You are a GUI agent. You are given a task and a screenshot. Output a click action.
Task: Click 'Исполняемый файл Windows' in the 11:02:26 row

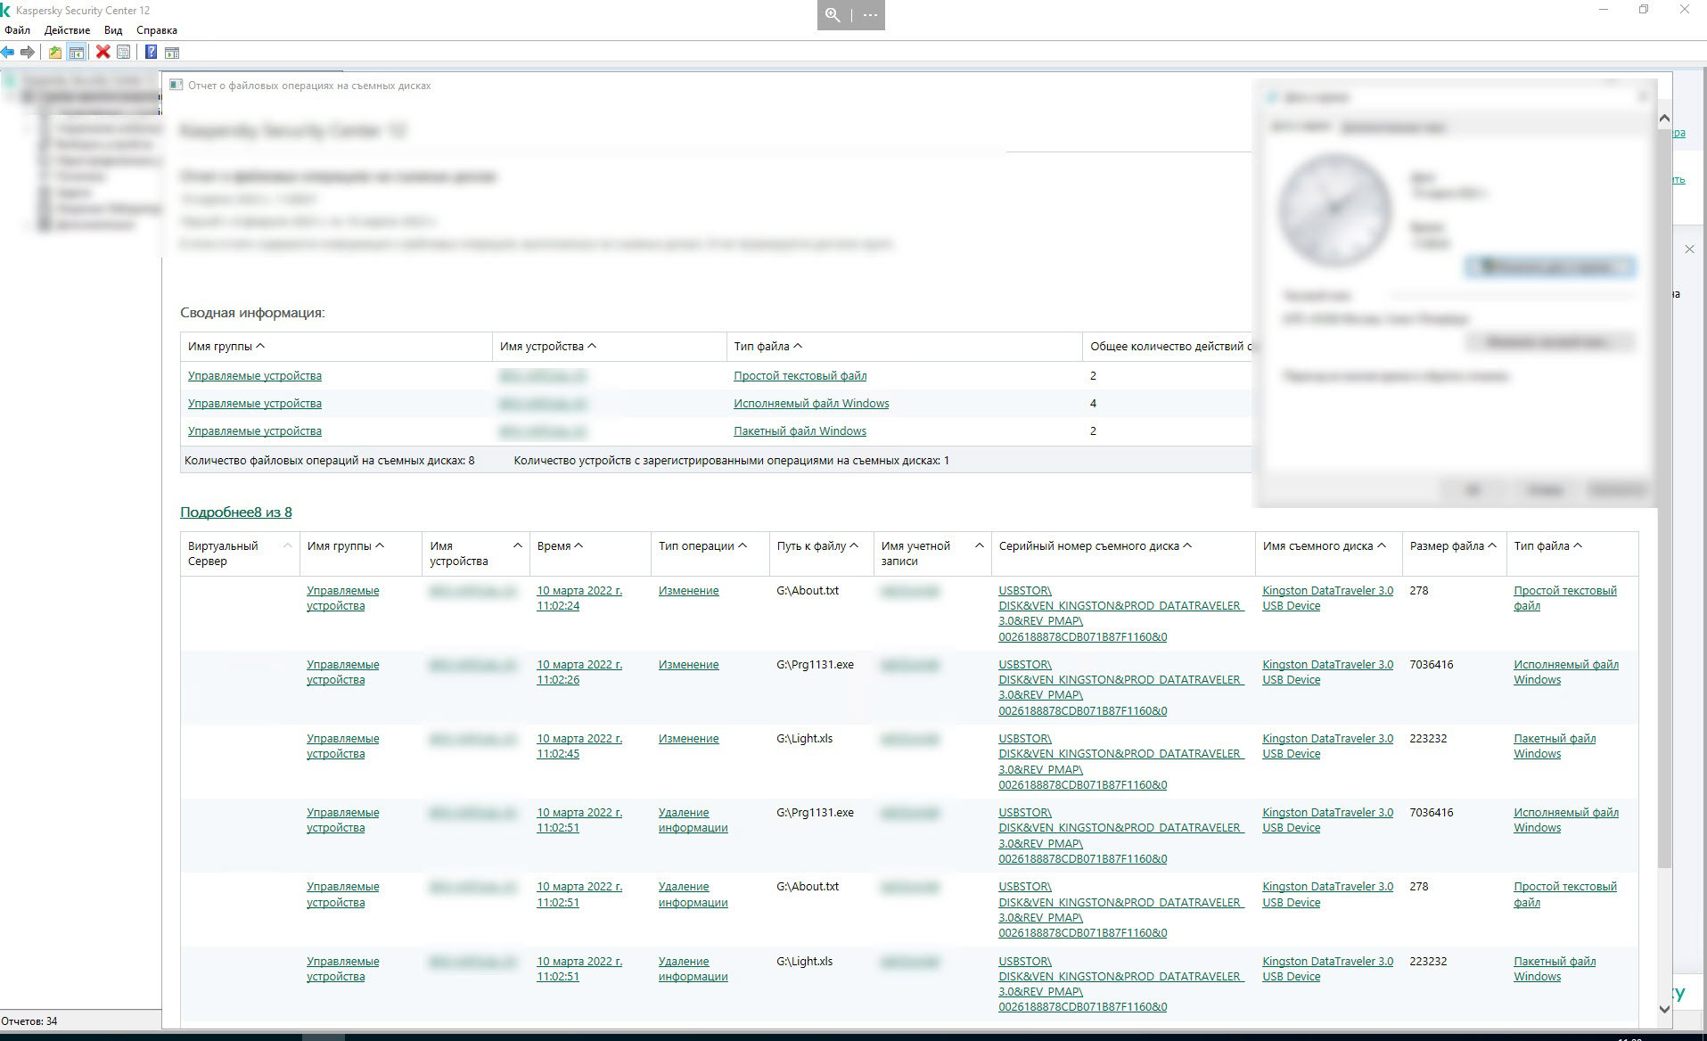pos(1565,672)
